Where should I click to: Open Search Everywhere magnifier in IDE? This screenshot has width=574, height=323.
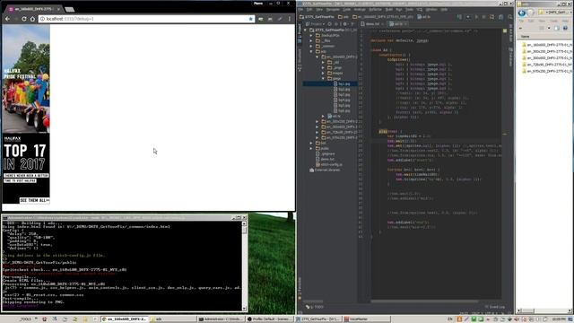tap(510, 17)
